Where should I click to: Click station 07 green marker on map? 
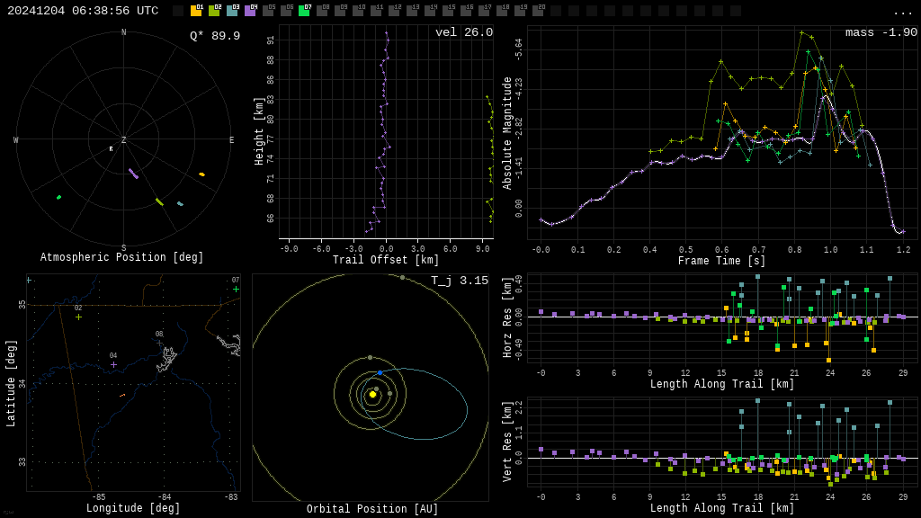(236, 289)
